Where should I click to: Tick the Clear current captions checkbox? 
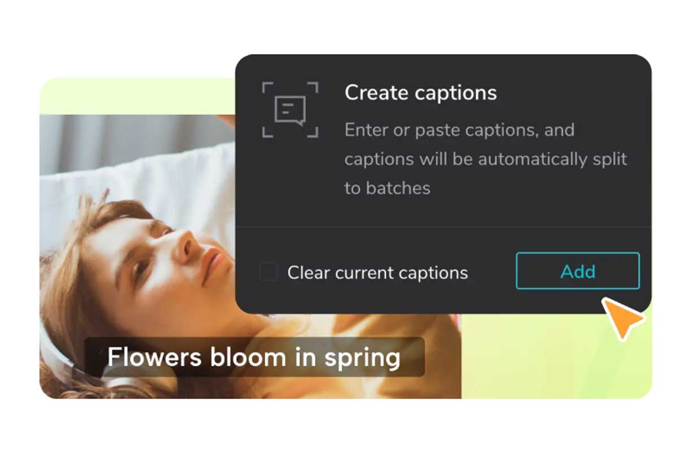(268, 272)
